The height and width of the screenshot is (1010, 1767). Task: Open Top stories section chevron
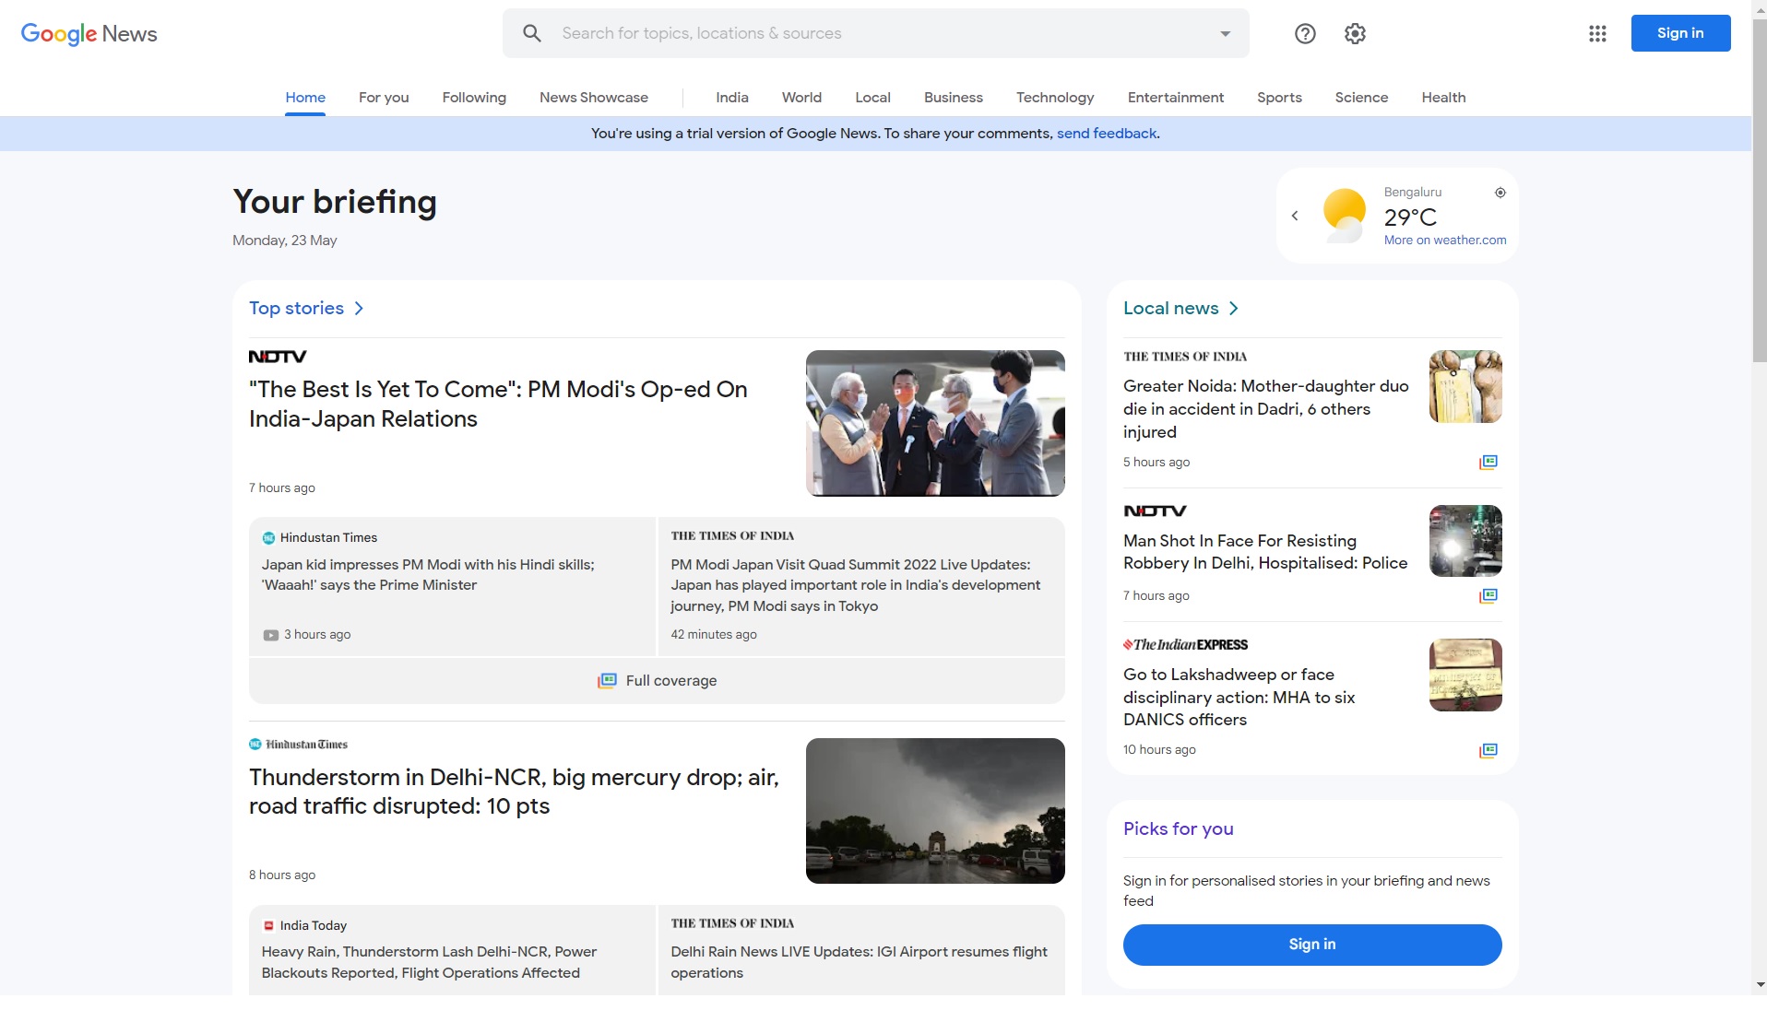pyautogui.click(x=359, y=309)
